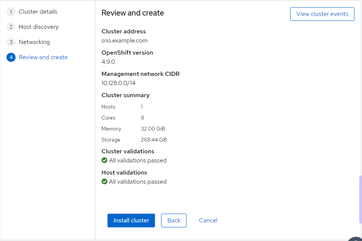The height and width of the screenshot is (241, 362).
Task: Click the OpenShift version value 4.9.0
Action: point(108,62)
